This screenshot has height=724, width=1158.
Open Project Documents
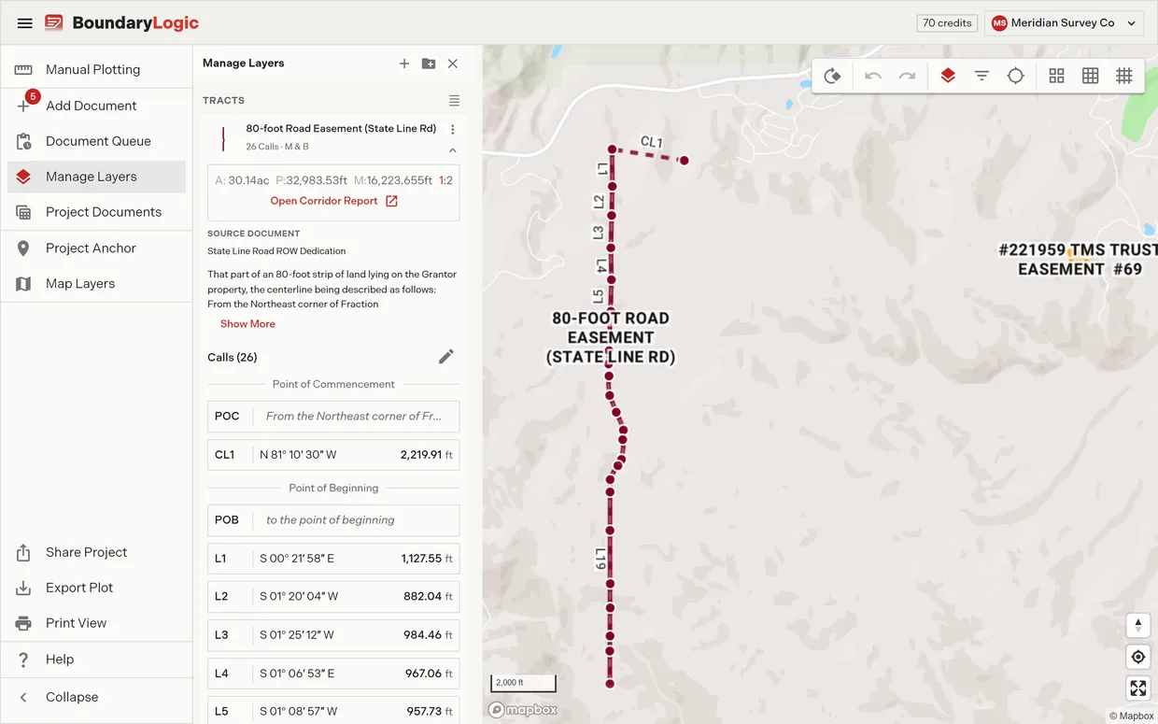[96, 212]
